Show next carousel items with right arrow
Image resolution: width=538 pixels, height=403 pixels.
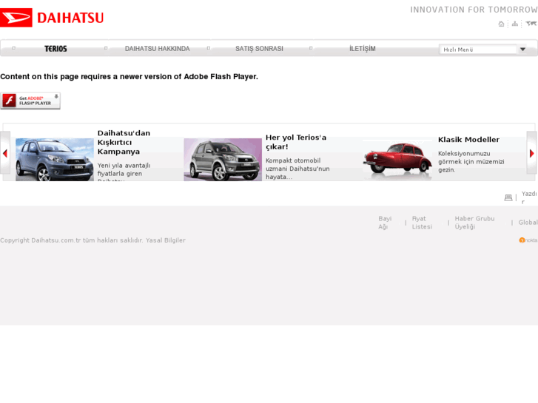coord(532,153)
